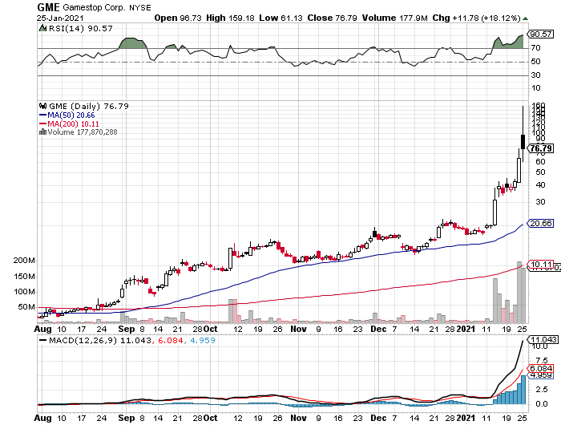Click the 200M label on the volume axis
The width and height of the screenshot is (561, 425).
[24, 261]
